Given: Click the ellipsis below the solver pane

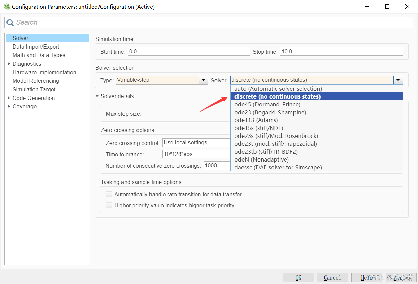Looking at the screenshot, I should pos(97,227).
